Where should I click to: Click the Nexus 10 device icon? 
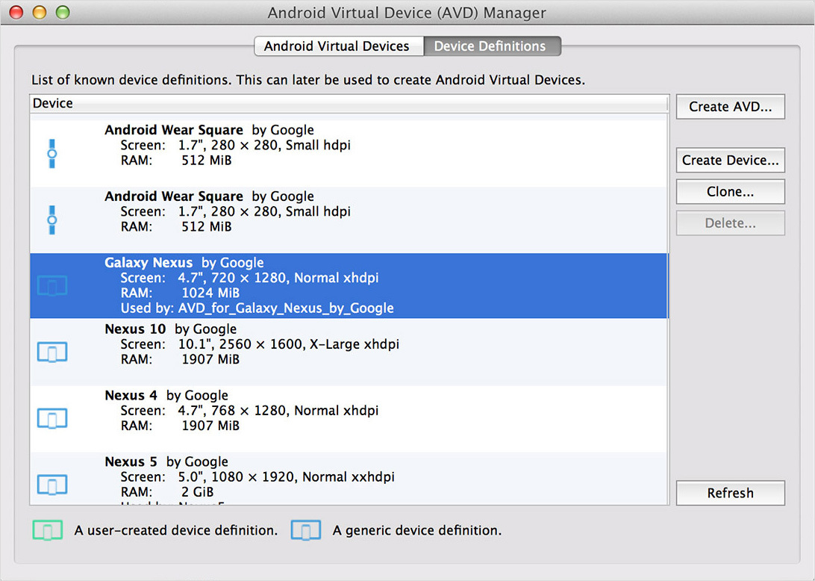pos(52,352)
